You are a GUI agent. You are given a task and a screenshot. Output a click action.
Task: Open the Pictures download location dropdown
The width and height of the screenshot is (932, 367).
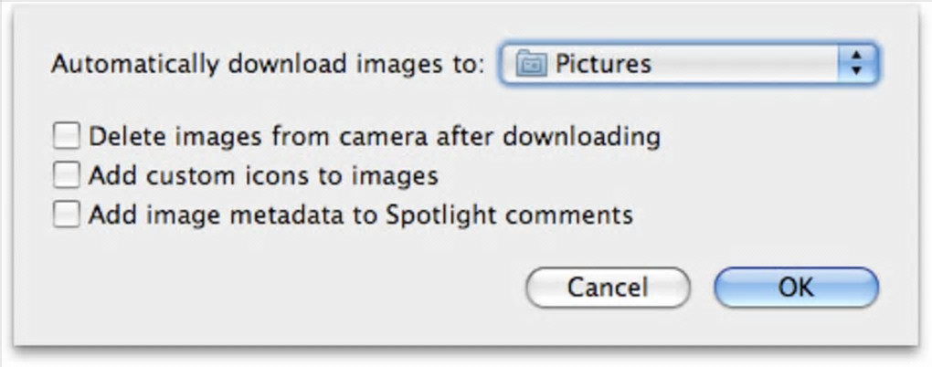pos(688,64)
